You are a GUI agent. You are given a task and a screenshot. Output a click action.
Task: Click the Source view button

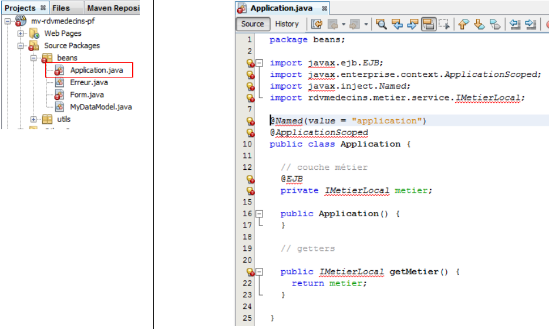(253, 24)
